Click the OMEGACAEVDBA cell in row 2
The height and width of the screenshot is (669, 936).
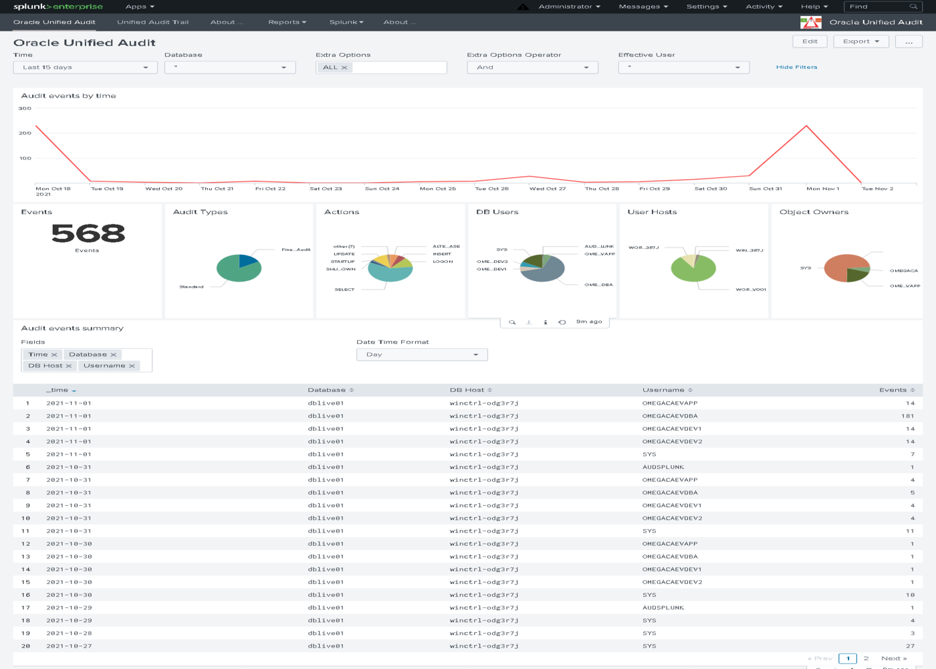(670, 416)
